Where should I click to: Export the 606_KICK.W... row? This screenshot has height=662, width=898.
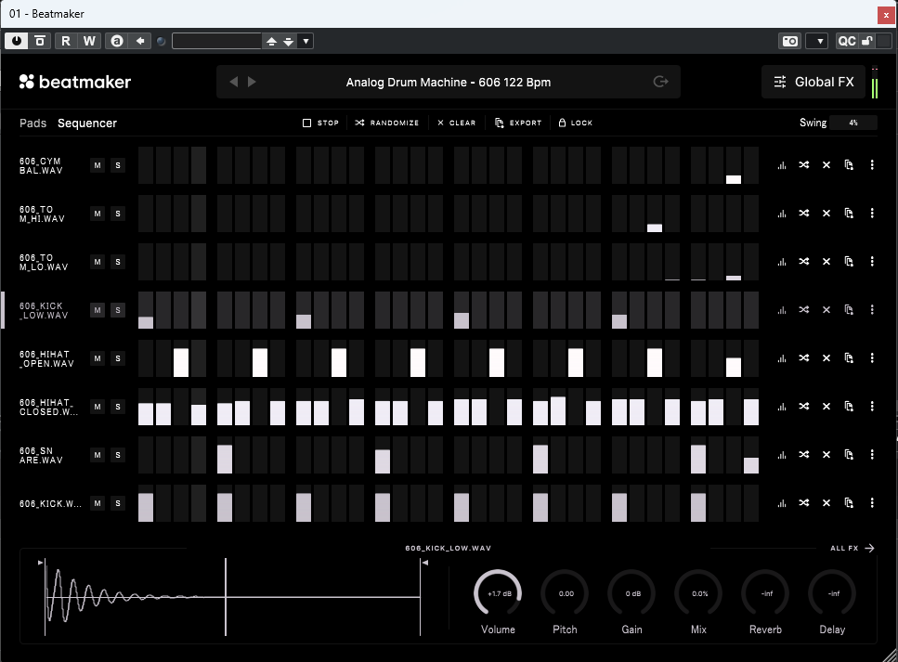point(849,503)
